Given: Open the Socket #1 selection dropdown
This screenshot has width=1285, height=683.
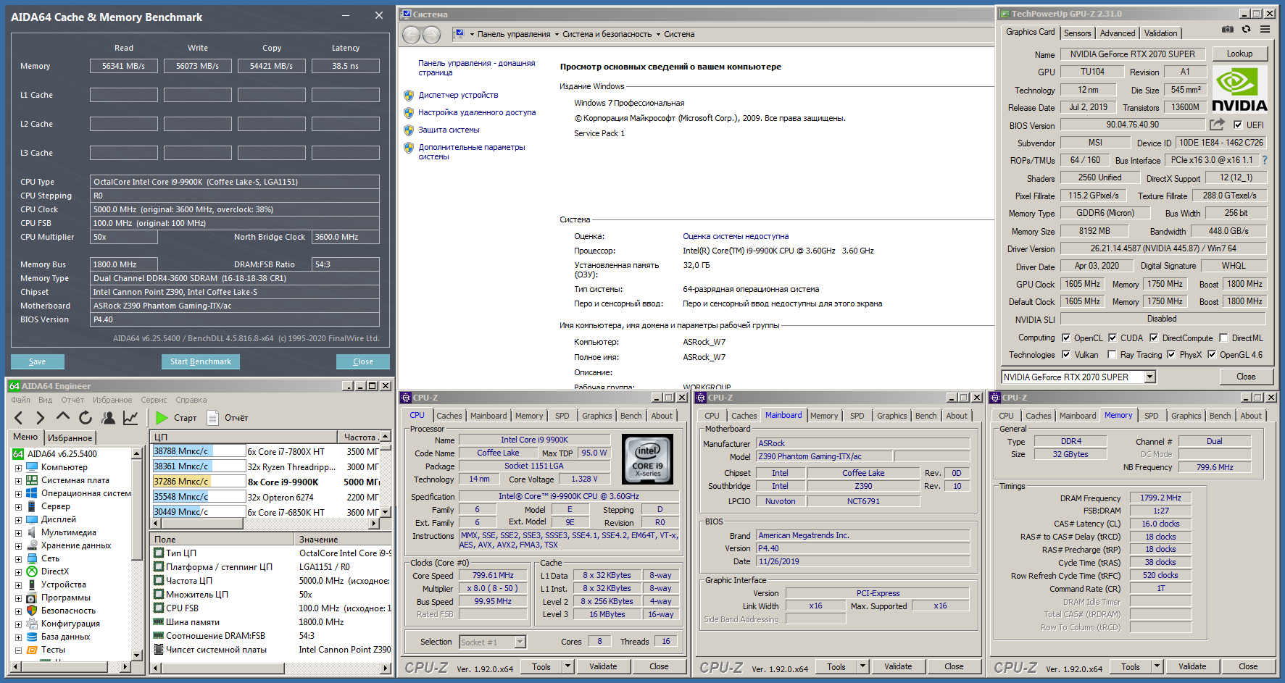Looking at the screenshot, I should [x=520, y=642].
